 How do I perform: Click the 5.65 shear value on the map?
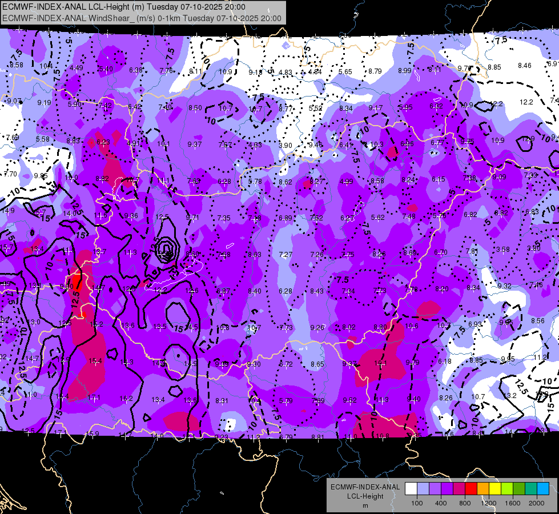point(345,72)
